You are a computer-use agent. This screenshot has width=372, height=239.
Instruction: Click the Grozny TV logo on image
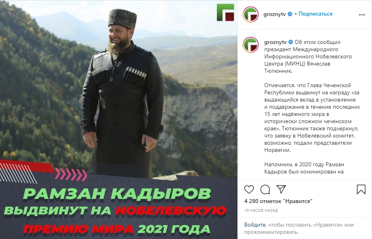225,12
